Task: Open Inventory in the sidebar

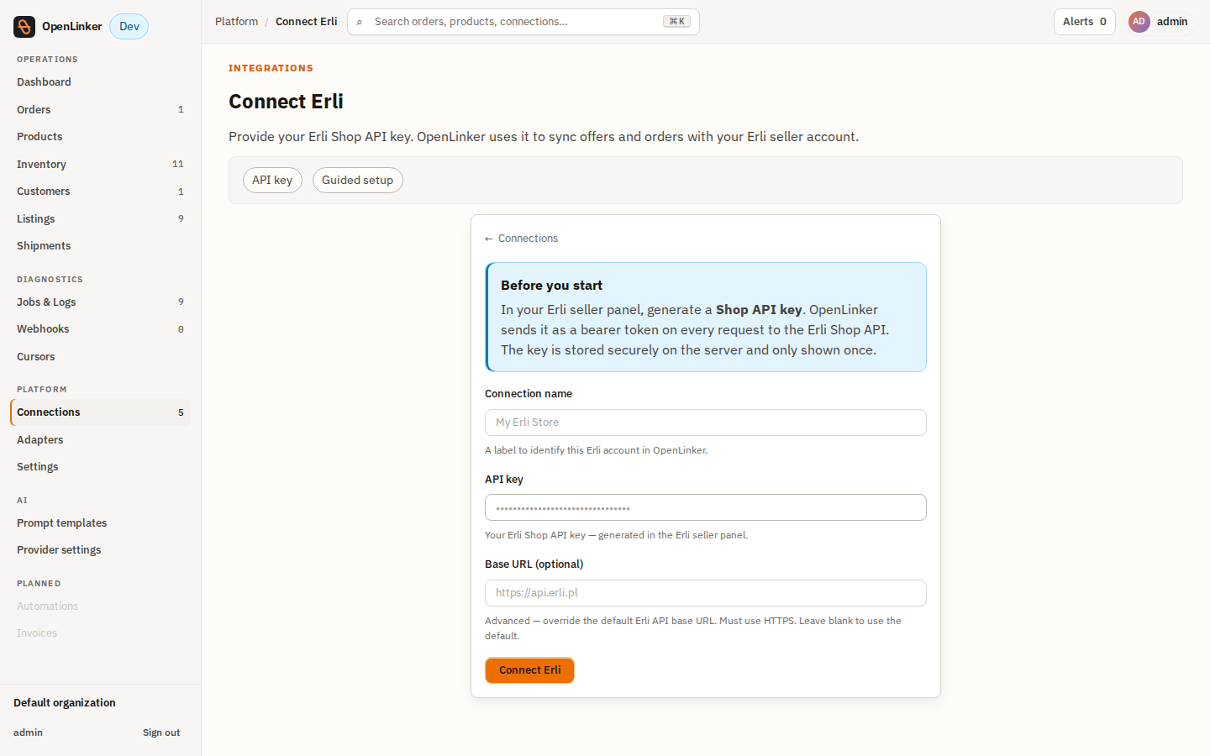Action: tap(100, 165)
